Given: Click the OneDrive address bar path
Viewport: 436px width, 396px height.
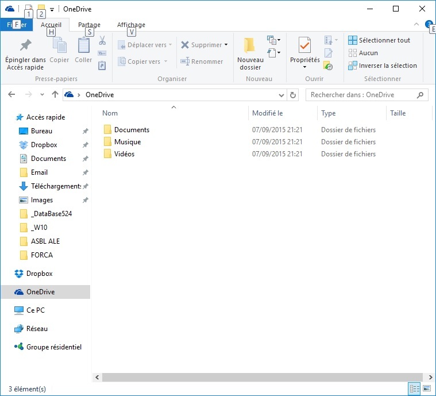Looking at the screenshot, I should (x=99, y=95).
